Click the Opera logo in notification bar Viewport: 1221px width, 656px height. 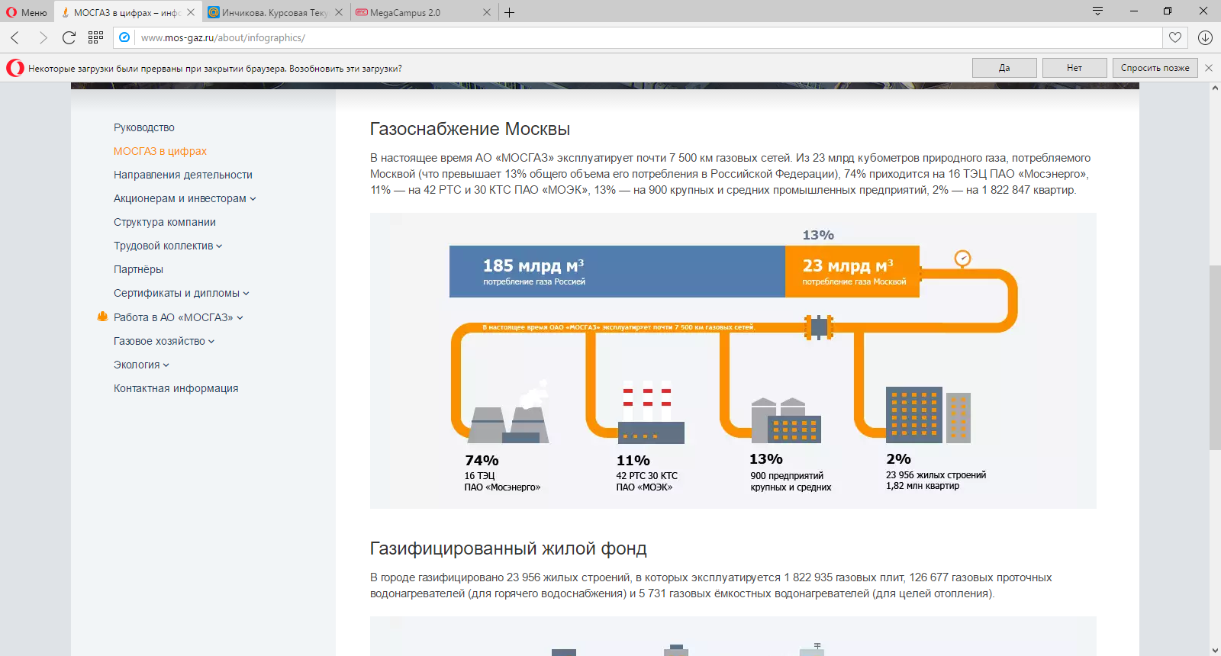click(x=15, y=68)
